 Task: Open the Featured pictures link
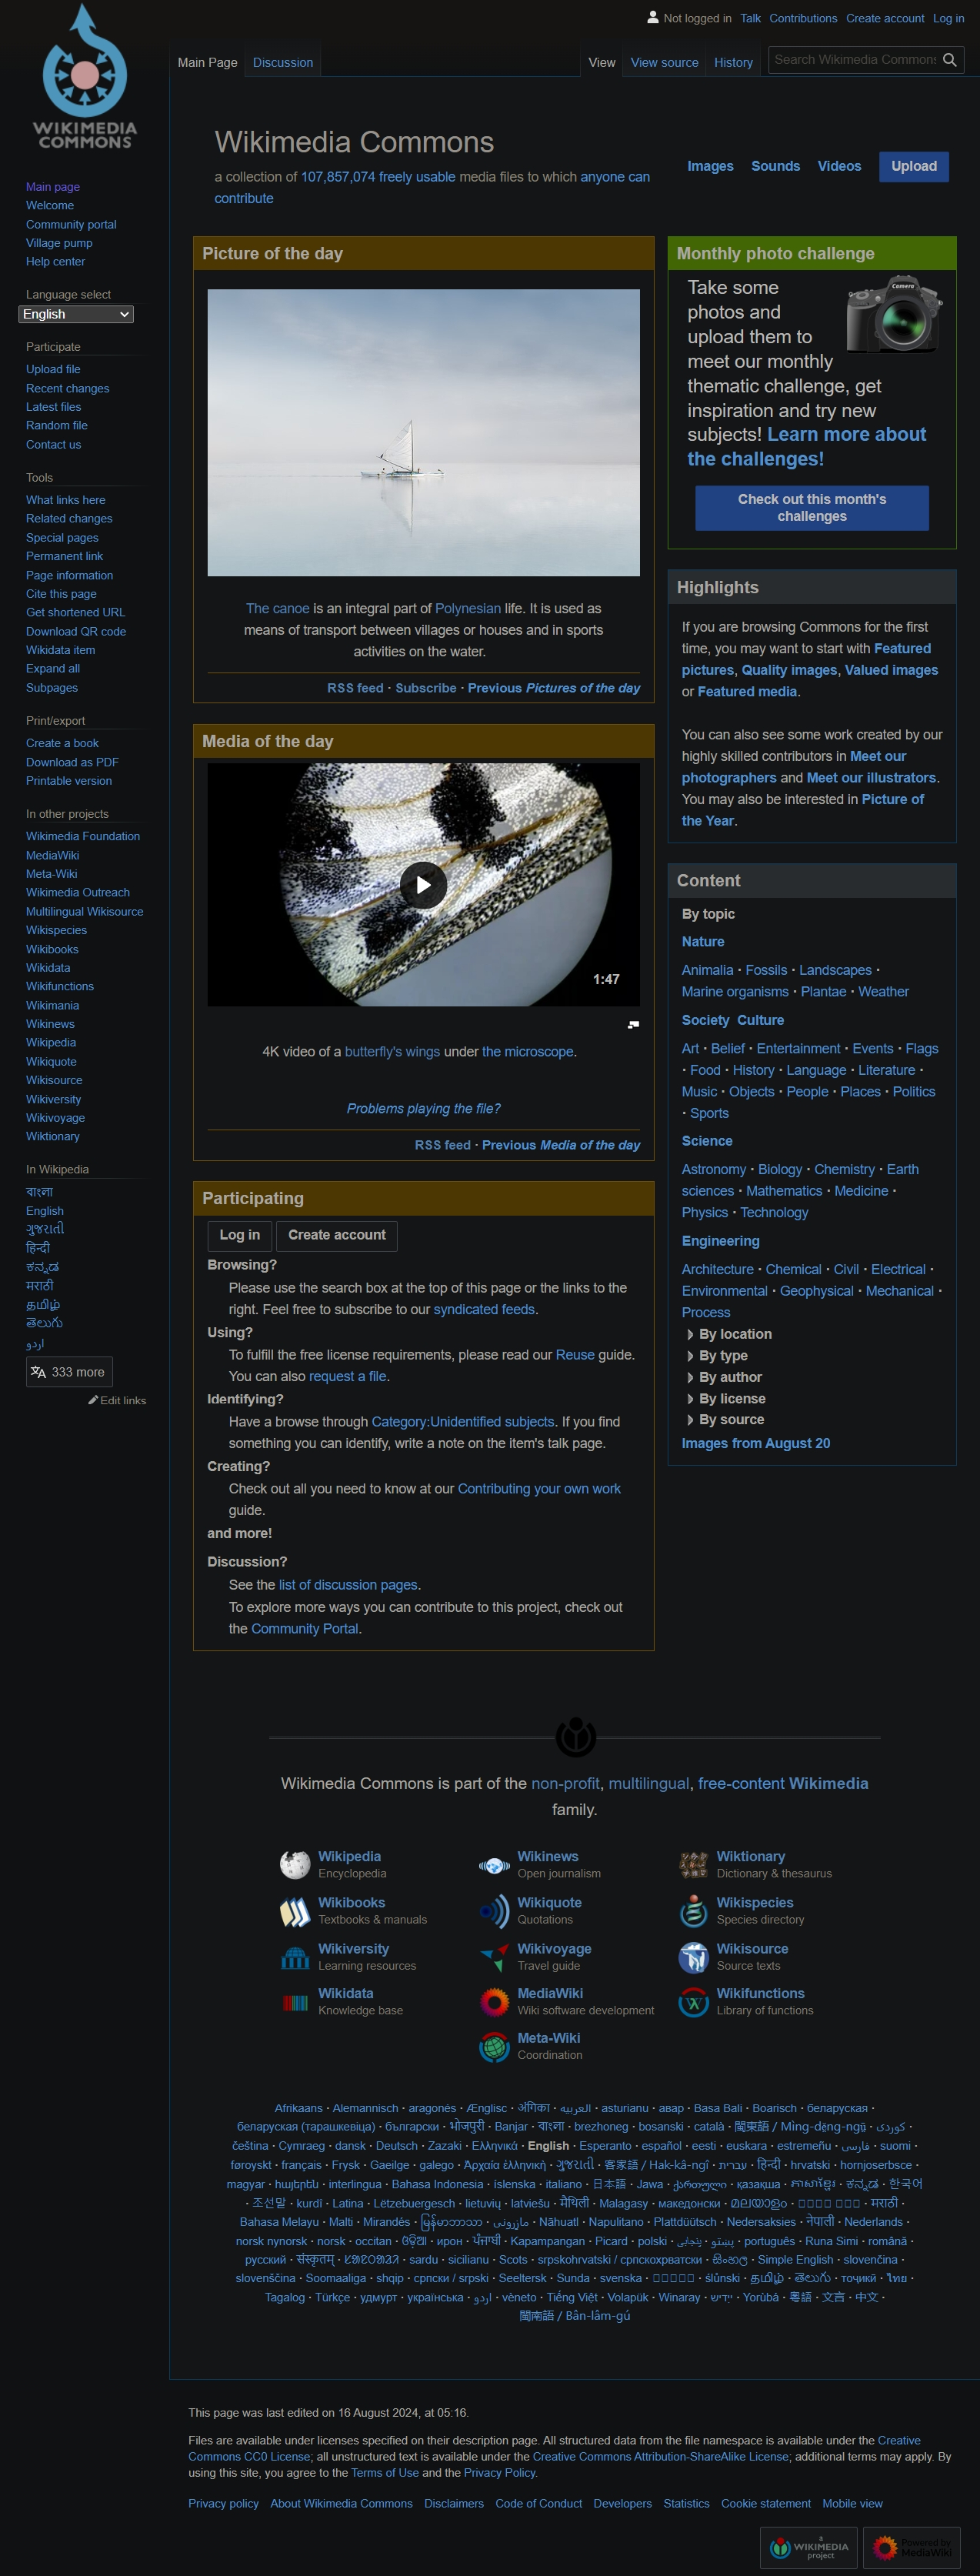pos(806,659)
